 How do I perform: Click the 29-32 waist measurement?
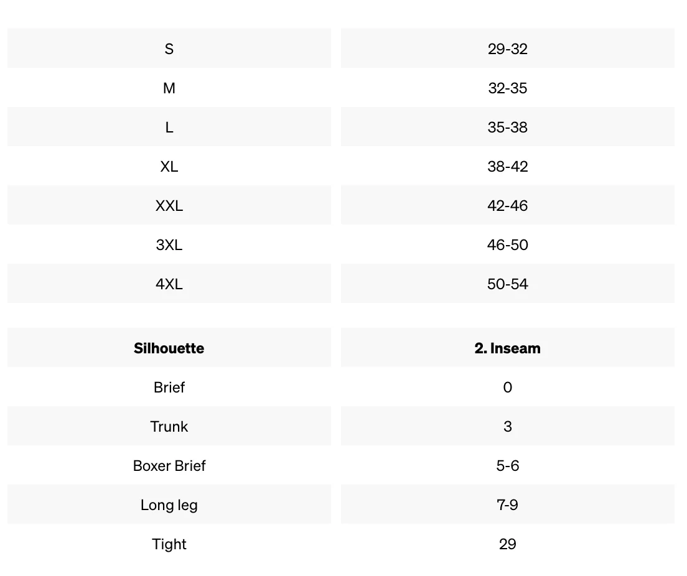tap(507, 49)
